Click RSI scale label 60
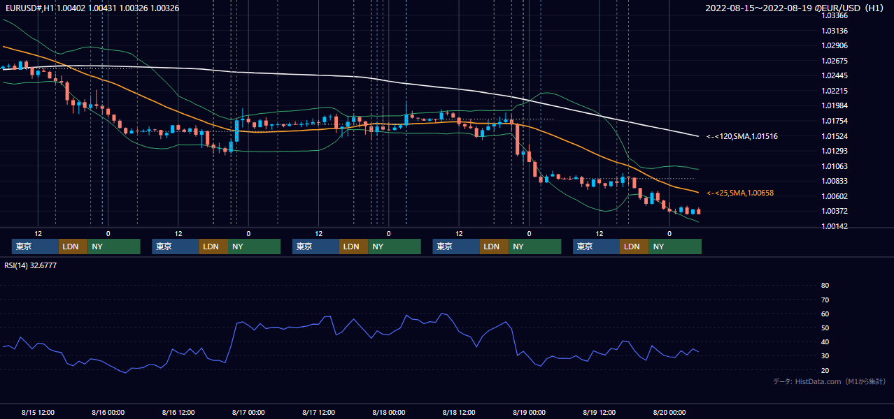 825,314
